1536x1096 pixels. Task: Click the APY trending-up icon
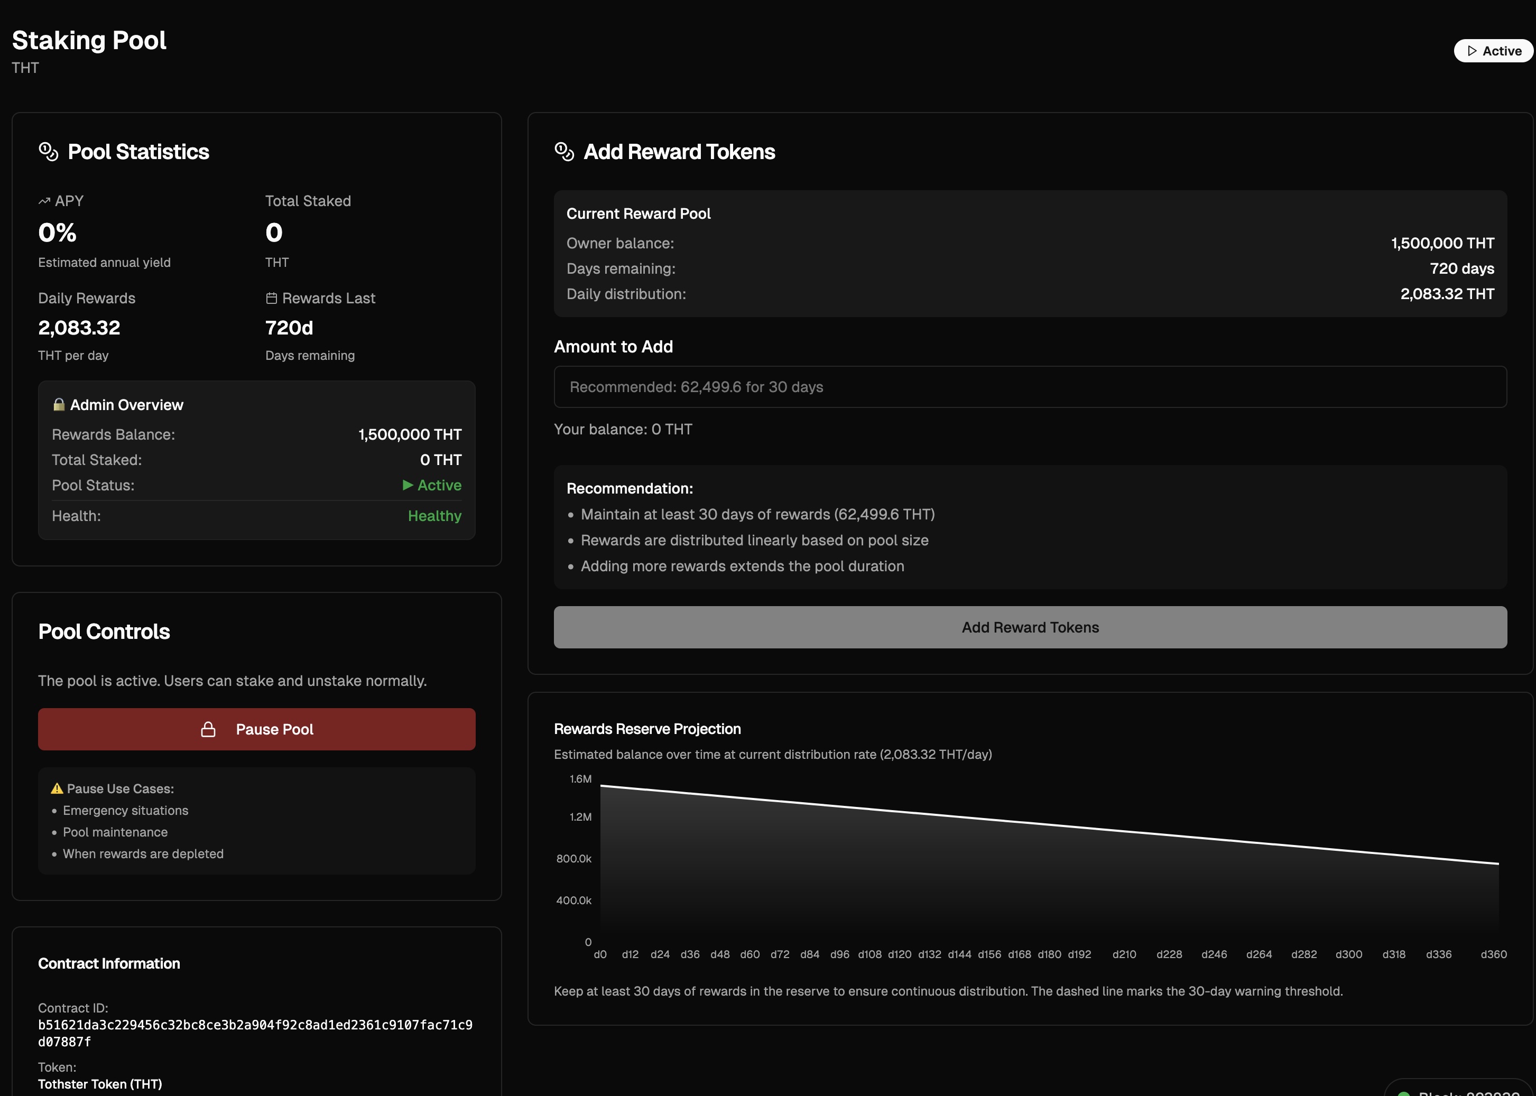(44, 201)
